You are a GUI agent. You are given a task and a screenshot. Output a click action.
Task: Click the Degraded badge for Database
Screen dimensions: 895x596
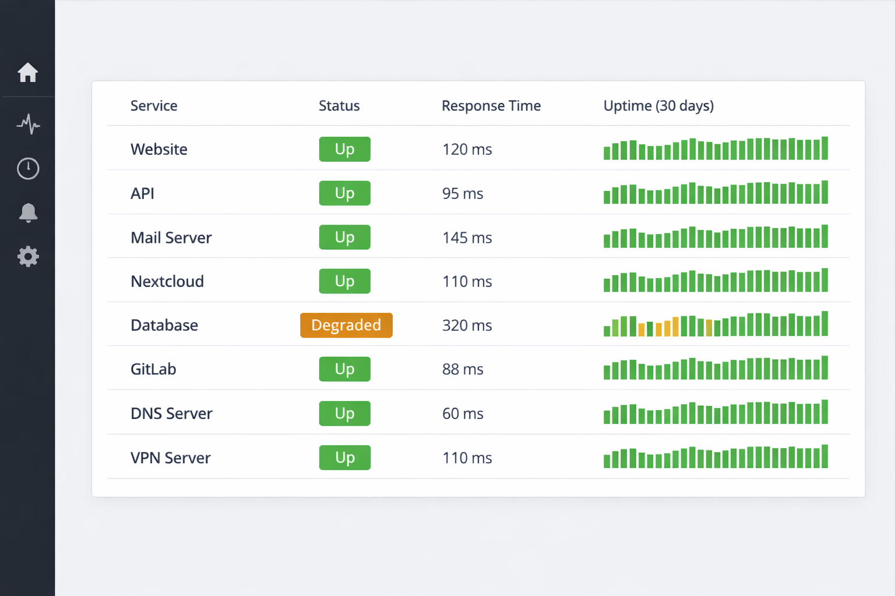pyautogui.click(x=346, y=325)
